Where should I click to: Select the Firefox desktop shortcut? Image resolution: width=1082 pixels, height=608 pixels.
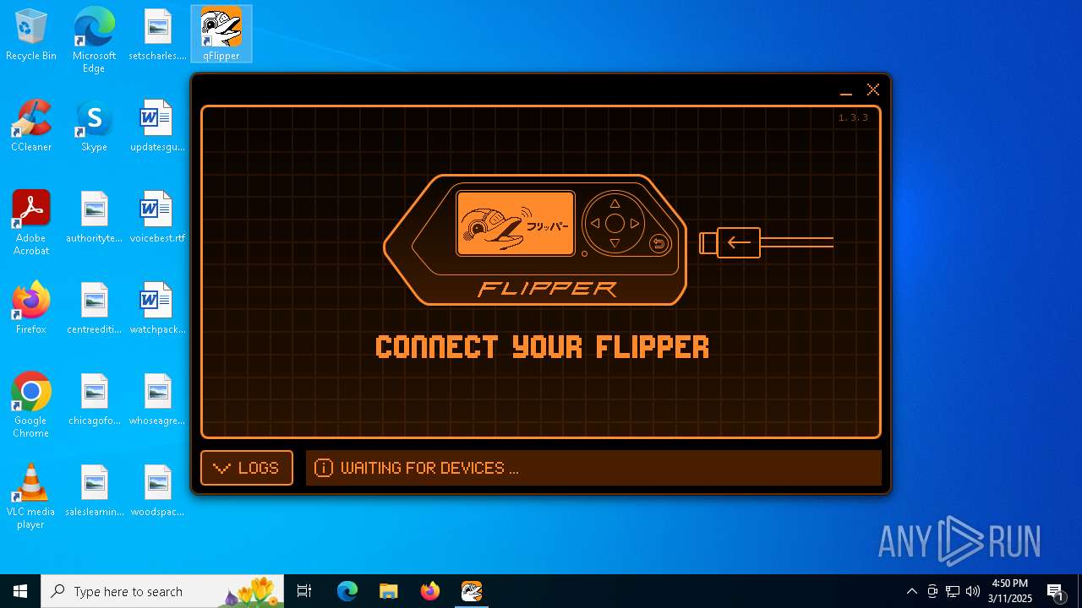pyautogui.click(x=31, y=308)
